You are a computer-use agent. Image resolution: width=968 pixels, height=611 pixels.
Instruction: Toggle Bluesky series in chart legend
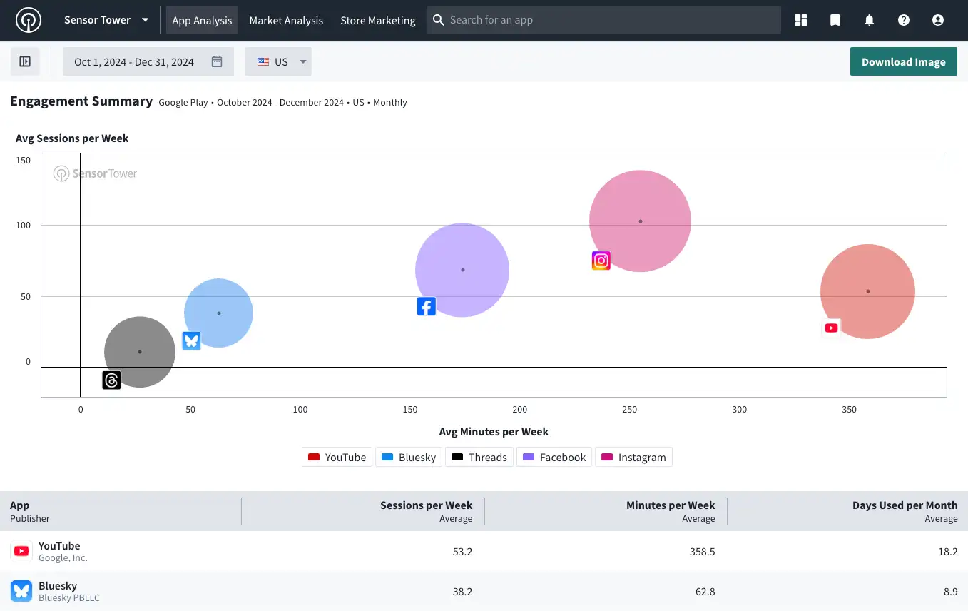[x=409, y=457]
